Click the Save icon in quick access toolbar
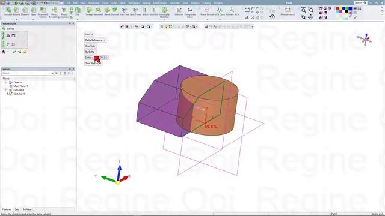The width and height of the screenshot is (385, 216). 8,3
